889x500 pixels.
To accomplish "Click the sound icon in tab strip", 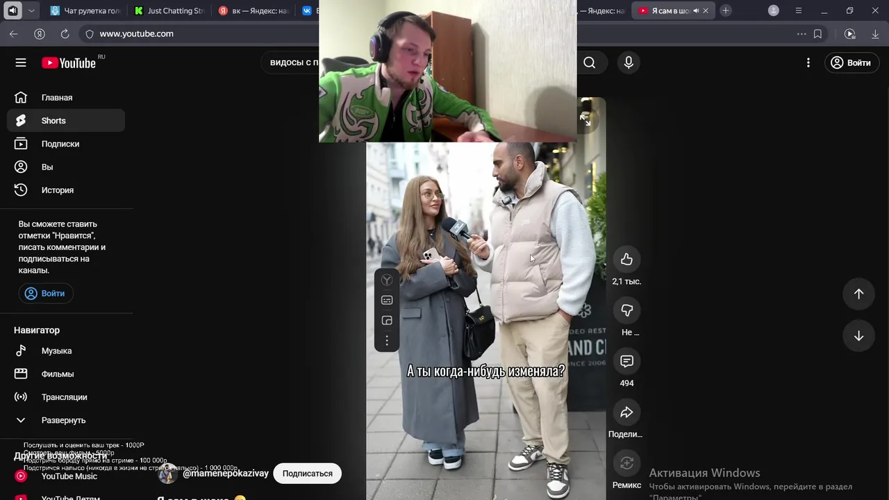I will pos(13,10).
